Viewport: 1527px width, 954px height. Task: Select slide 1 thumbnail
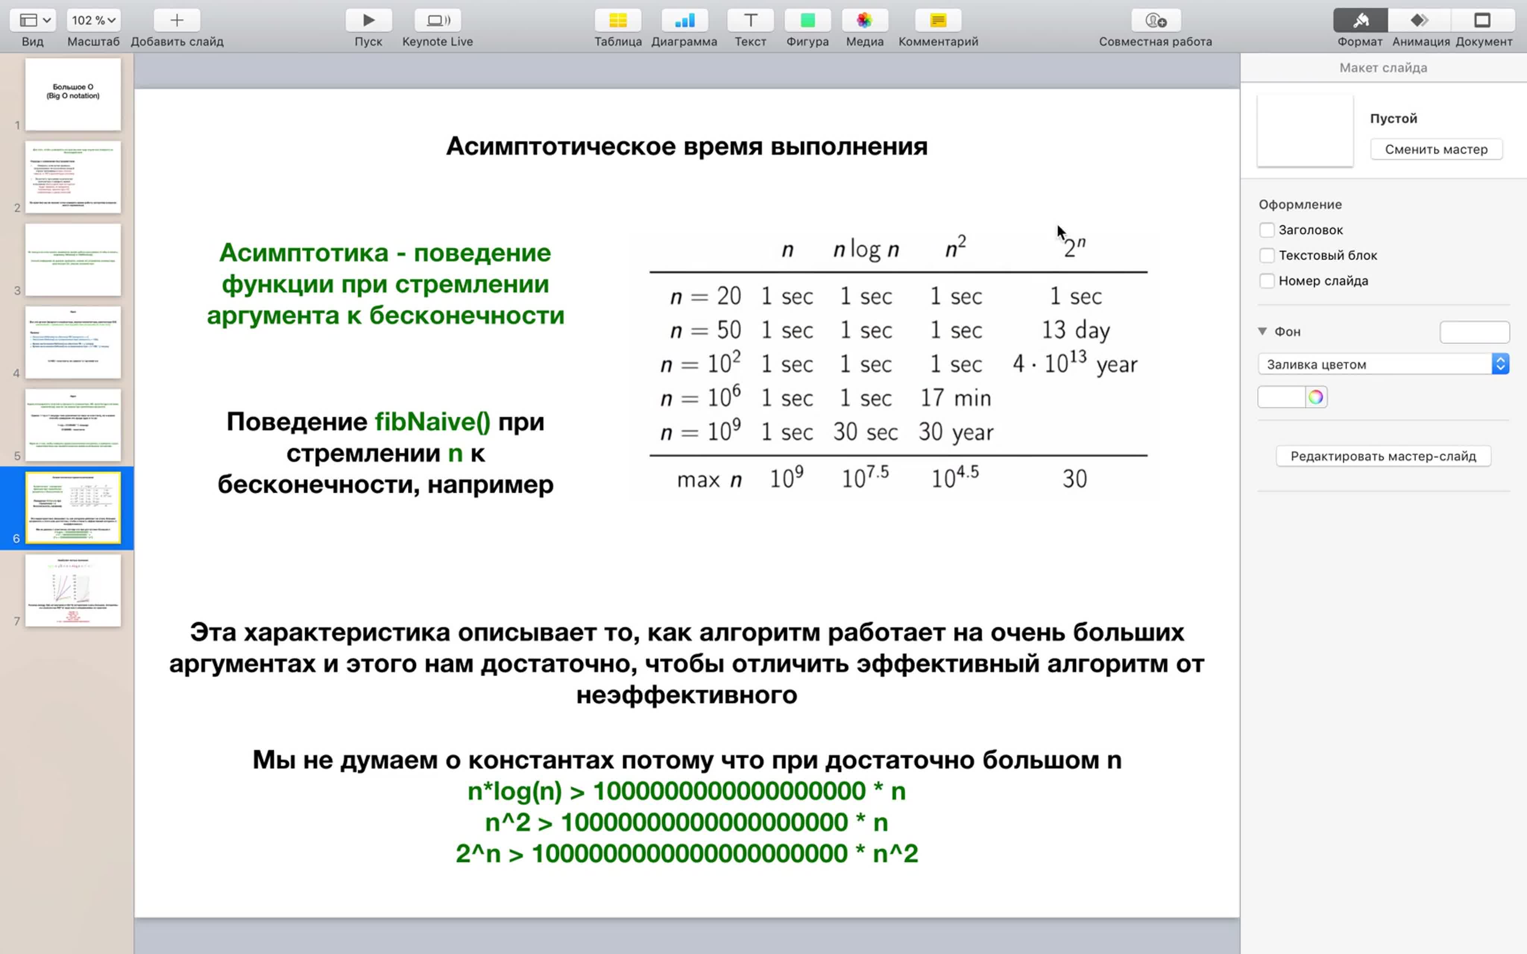click(73, 94)
